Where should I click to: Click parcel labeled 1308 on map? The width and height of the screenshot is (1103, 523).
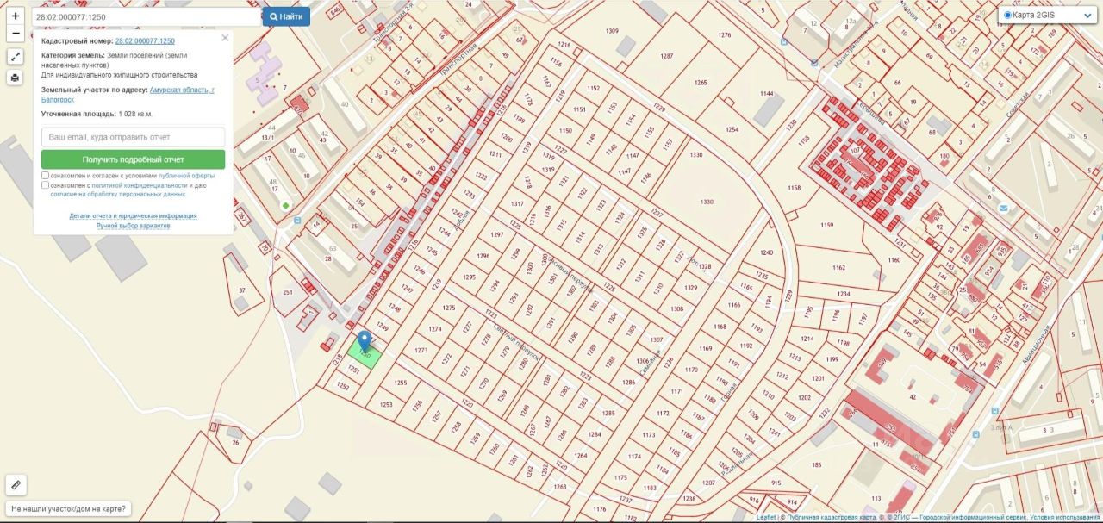676,308
